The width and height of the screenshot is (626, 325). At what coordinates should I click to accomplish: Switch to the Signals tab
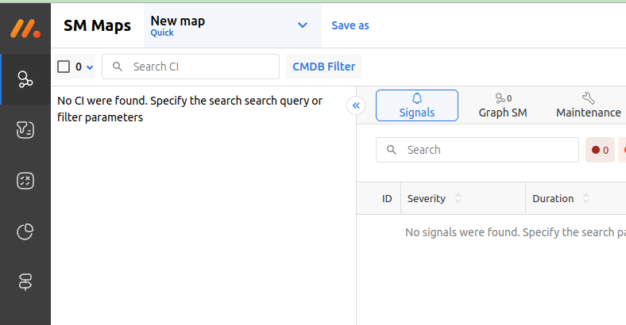[x=417, y=105]
